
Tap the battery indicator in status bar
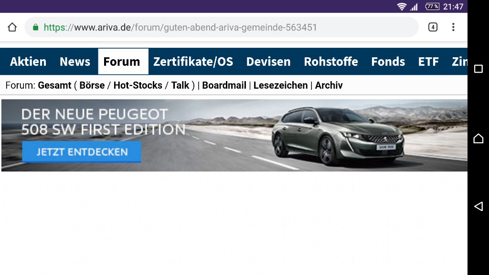[432, 7]
